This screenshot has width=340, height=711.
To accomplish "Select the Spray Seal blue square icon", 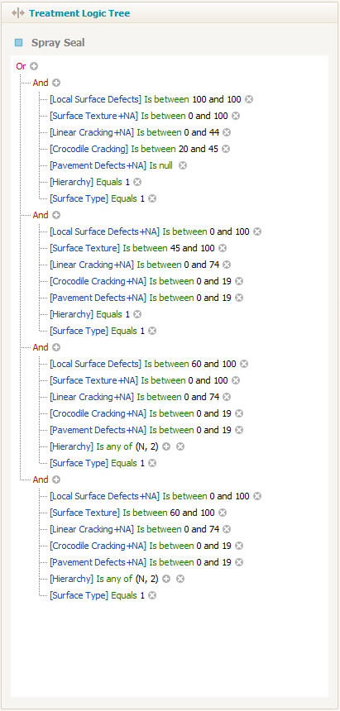I will [x=18, y=43].
